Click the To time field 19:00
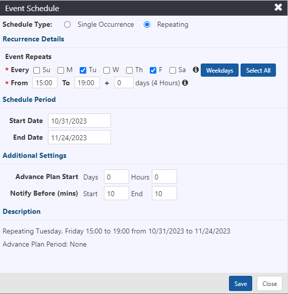This screenshot has height=294, width=288. pos(87,83)
